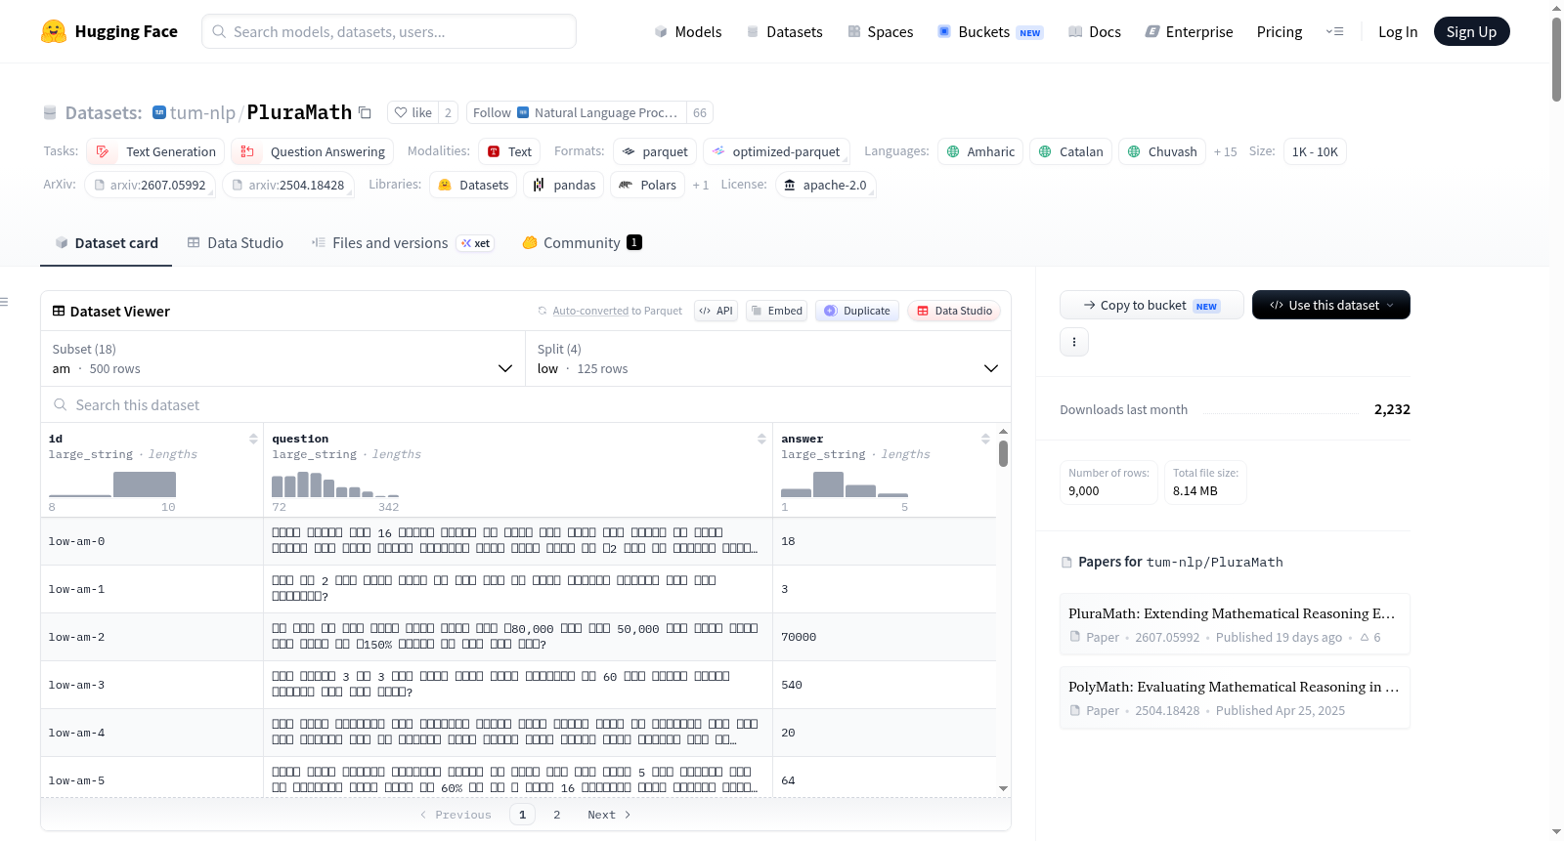
Task: Click the like heart button
Action: 413,112
